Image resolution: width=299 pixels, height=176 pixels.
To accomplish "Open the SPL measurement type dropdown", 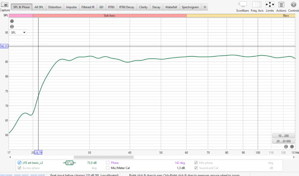I will point(18,32).
